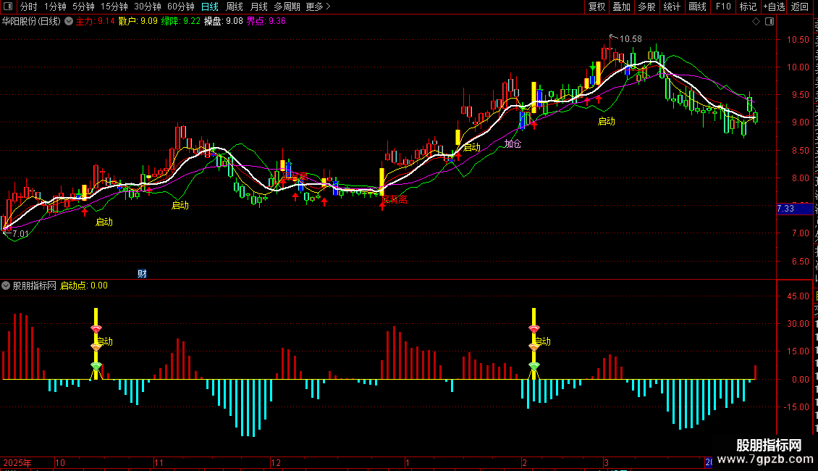Open the 复权 adjustment menu

point(596,7)
